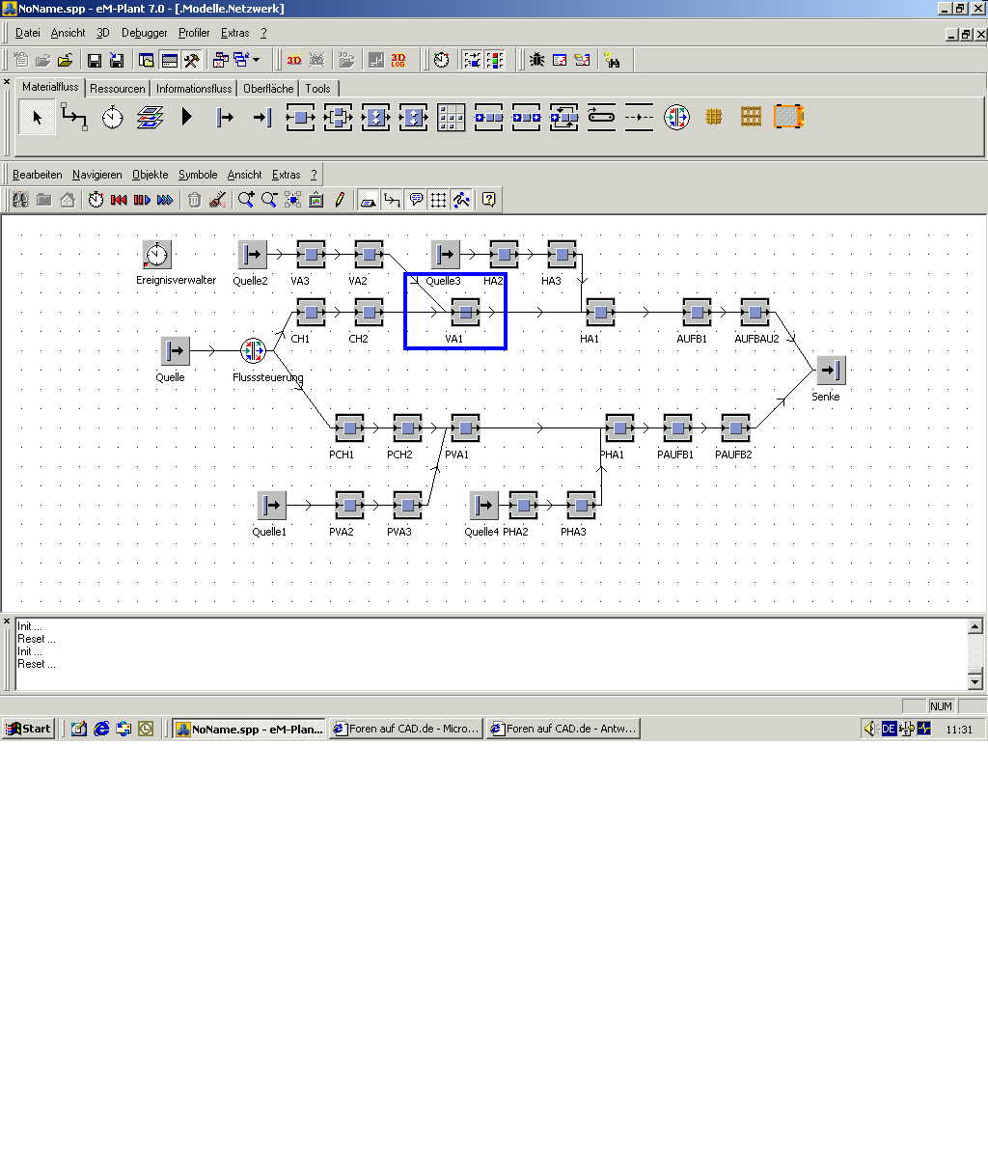Switch to the Oberfläche tab
This screenshot has width=988, height=1158.
coord(268,89)
